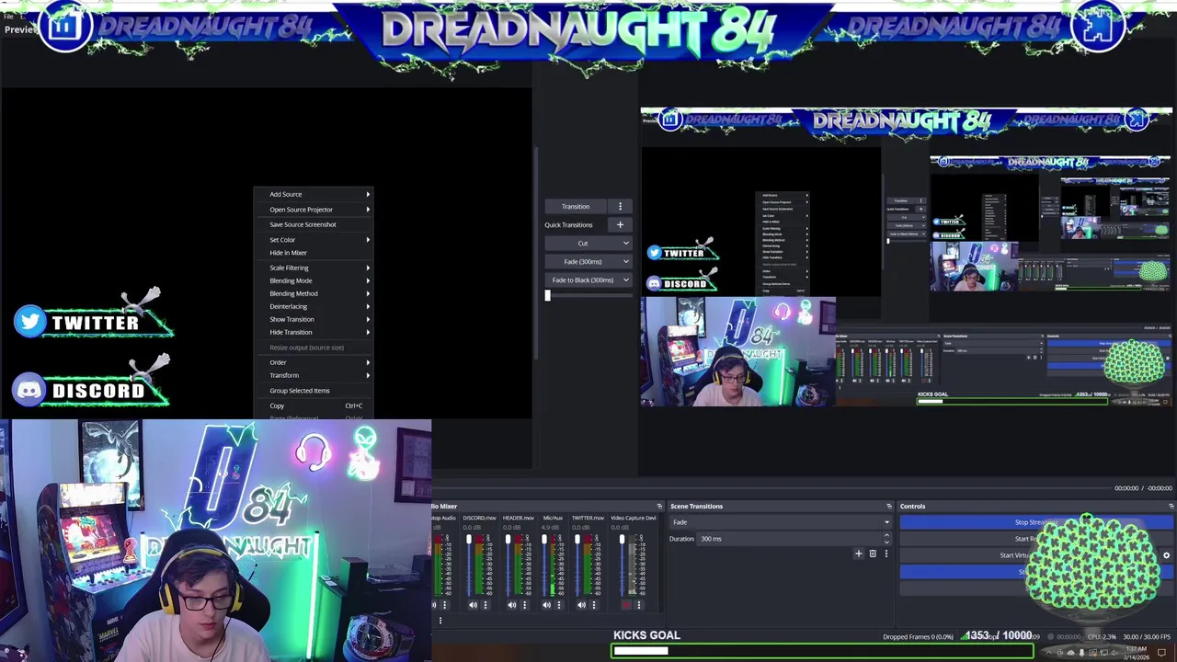1177x662 pixels.
Task: Open Transition button options menu
Action: tap(620, 206)
